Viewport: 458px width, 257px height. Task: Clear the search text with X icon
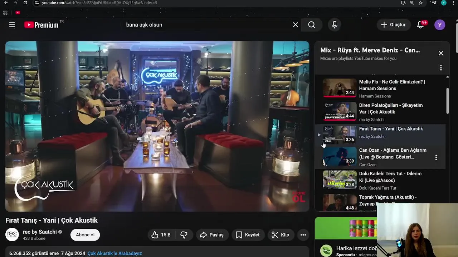(296, 25)
